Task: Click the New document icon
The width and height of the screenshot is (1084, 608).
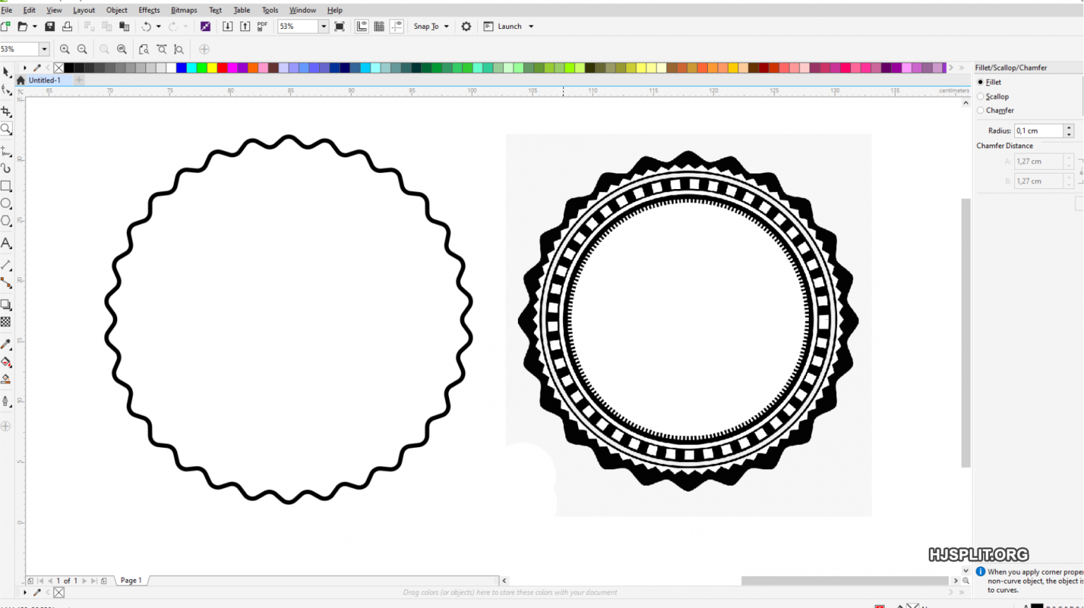Action: [x=6, y=26]
